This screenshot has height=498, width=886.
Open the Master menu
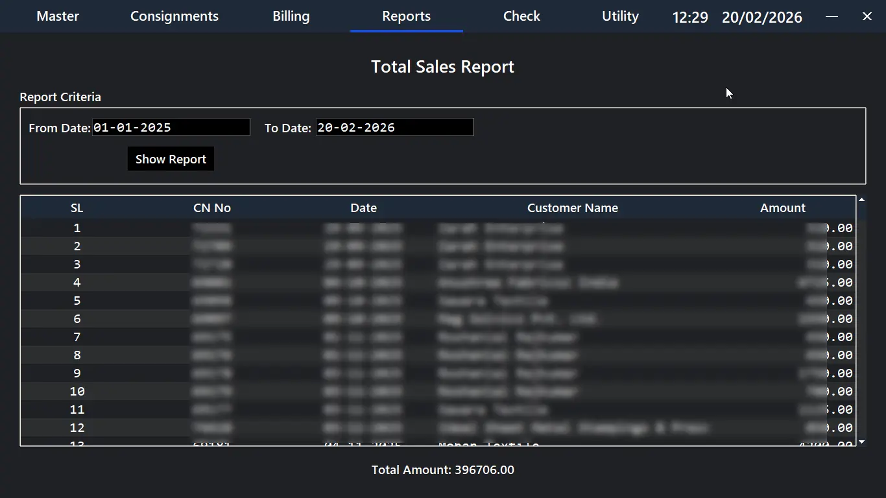click(x=58, y=16)
